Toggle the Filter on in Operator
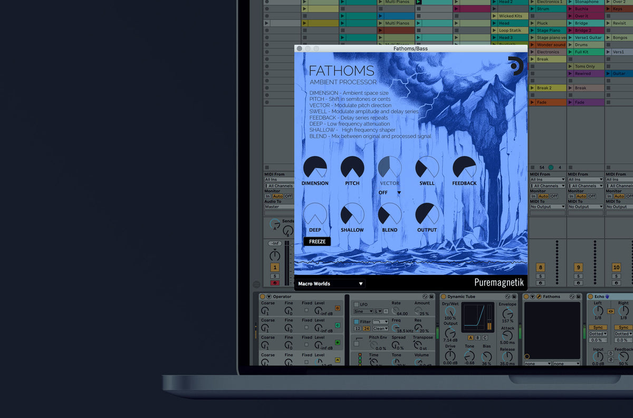This screenshot has height=418, width=633. (x=356, y=322)
